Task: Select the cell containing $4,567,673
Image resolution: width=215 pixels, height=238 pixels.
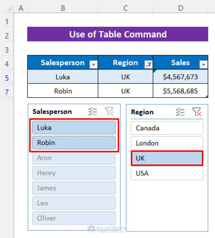Action: pyautogui.click(x=180, y=76)
